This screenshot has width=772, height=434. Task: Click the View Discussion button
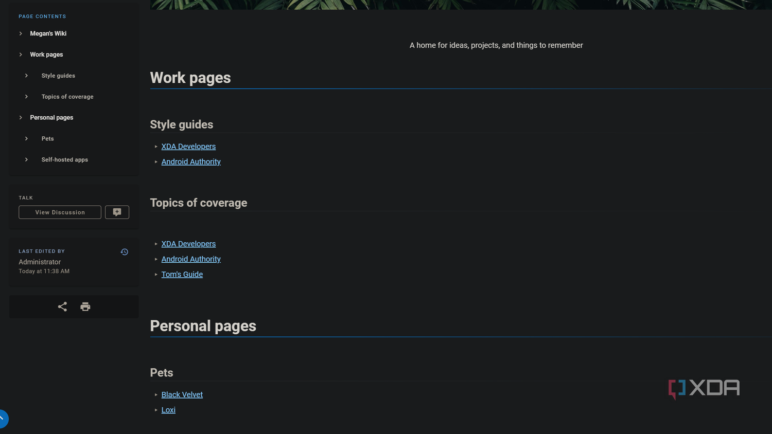pyautogui.click(x=60, y=212)
